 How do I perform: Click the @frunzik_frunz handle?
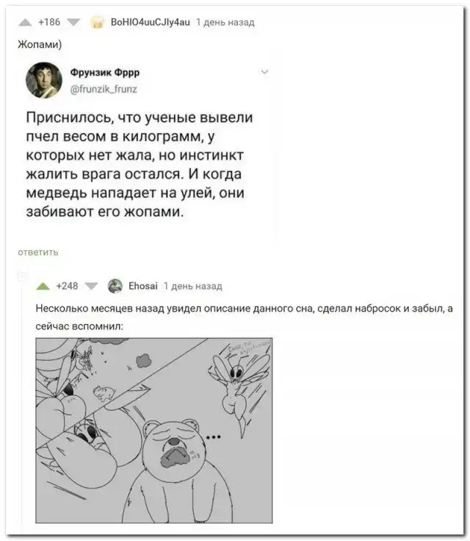pos(104,90)
